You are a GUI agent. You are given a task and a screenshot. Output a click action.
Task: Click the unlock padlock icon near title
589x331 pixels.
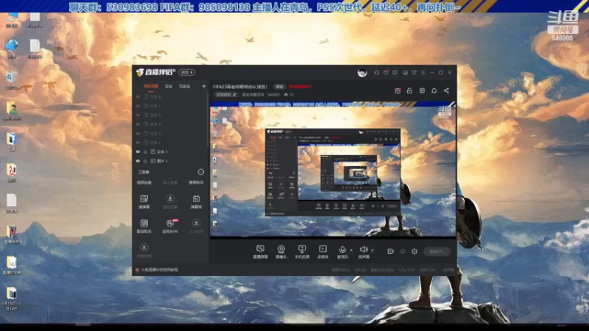(x=410, y=90)
